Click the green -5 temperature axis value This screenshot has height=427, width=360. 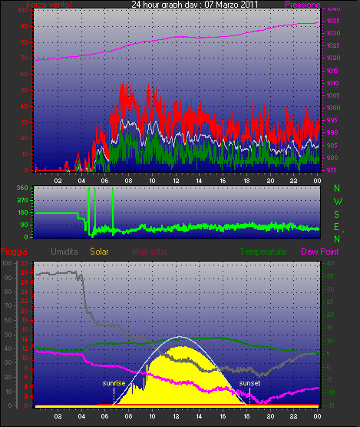click(x=329, y=379)
